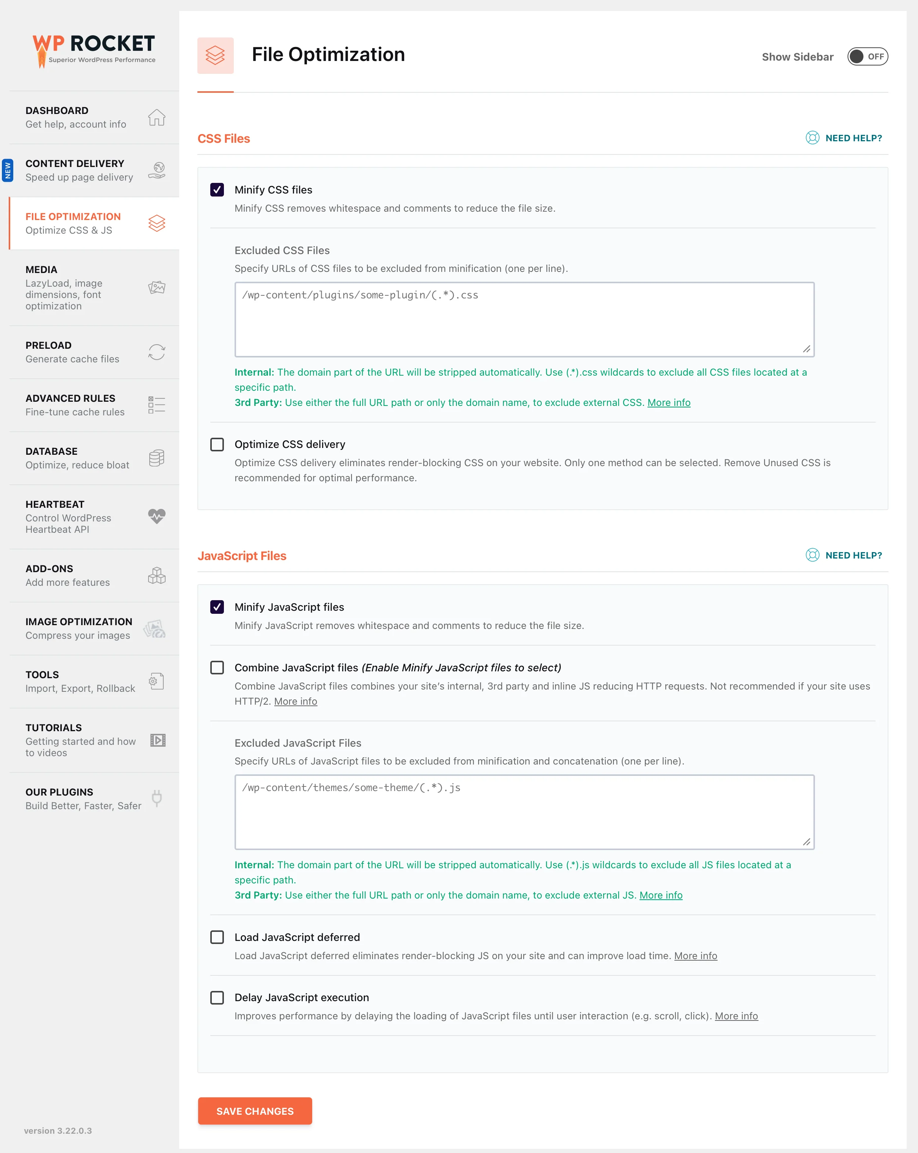Toggle the Show Sidebar switch
Screen dimensions: 918x1153
coord(867,57)
